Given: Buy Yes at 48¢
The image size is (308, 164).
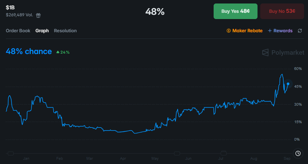Looking at the screenshot, I should pos(236,11).
